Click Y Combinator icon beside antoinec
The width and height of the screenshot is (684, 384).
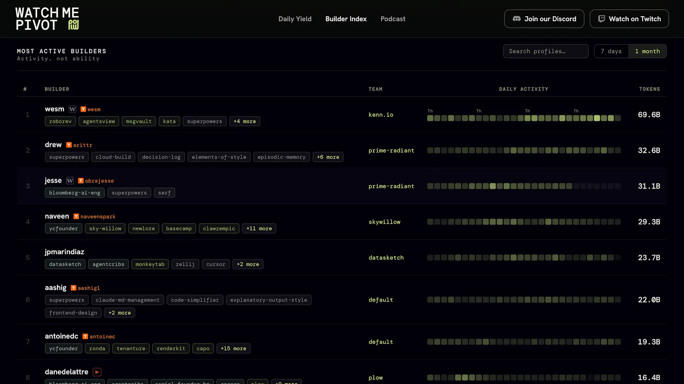[85, 337]
